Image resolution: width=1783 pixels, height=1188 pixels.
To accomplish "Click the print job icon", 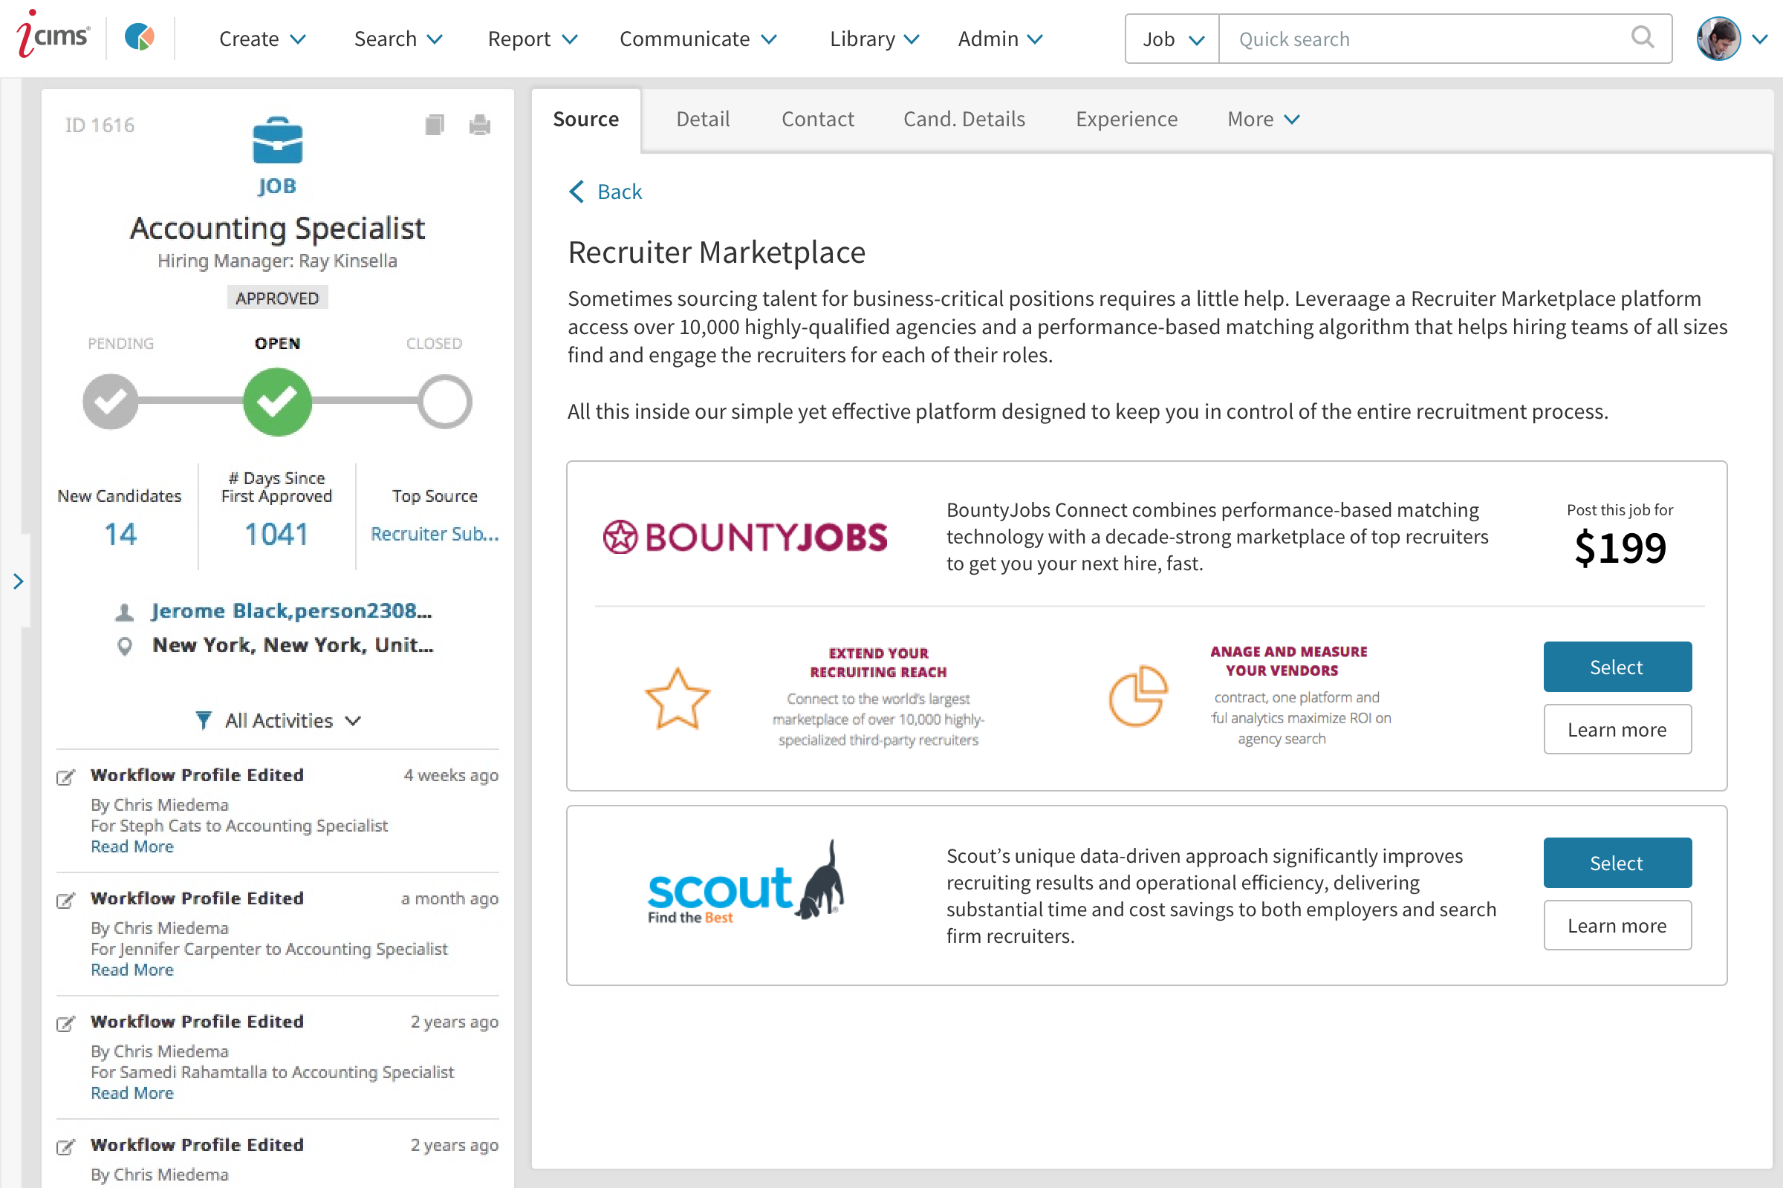I will tap(480, 124).
